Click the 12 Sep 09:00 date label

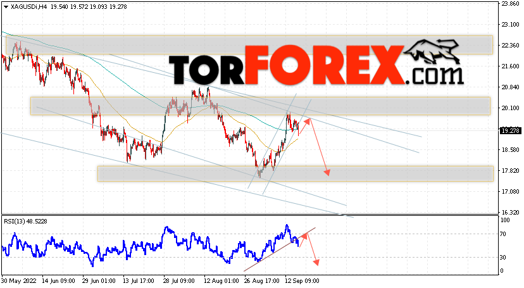302,281
